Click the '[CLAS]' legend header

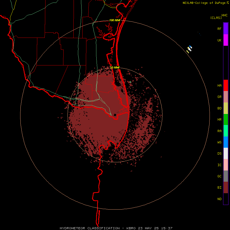(x=216, y=18)
